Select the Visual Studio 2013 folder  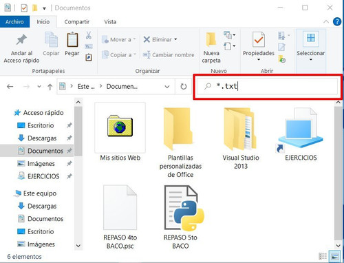(241, 138)
